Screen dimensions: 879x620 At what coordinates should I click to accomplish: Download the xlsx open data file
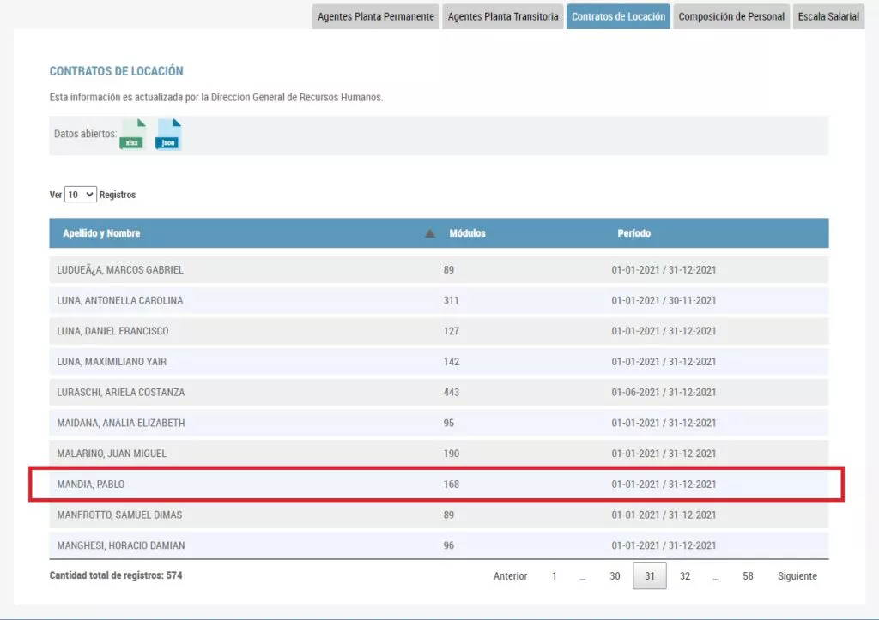click(x=132, y=135)
